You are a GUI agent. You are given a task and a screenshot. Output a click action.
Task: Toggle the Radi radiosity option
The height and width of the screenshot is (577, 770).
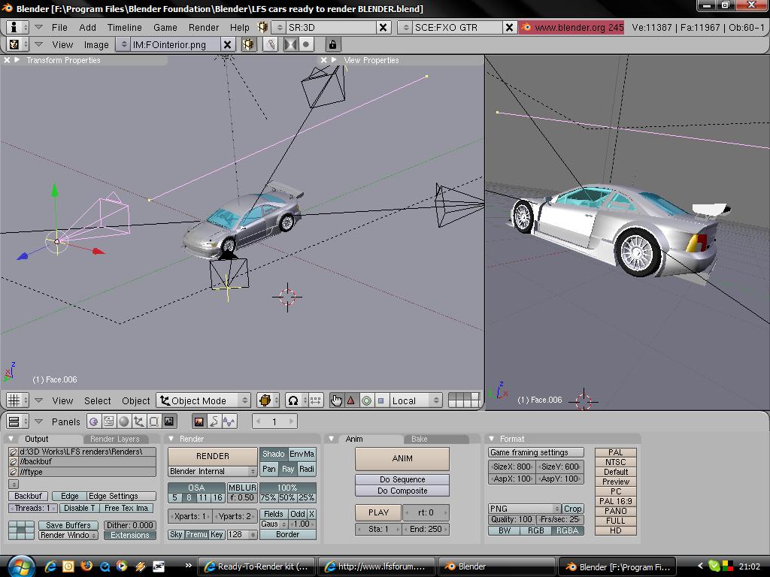307,469
